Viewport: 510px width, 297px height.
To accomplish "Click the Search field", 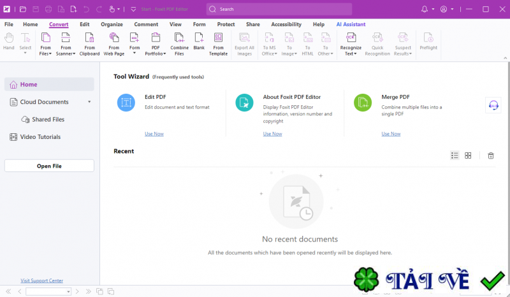I will click(279, 9).
